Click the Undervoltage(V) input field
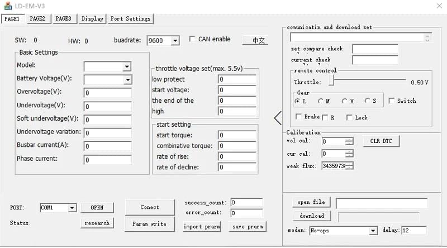447x248 pixels. click(107, 106)
